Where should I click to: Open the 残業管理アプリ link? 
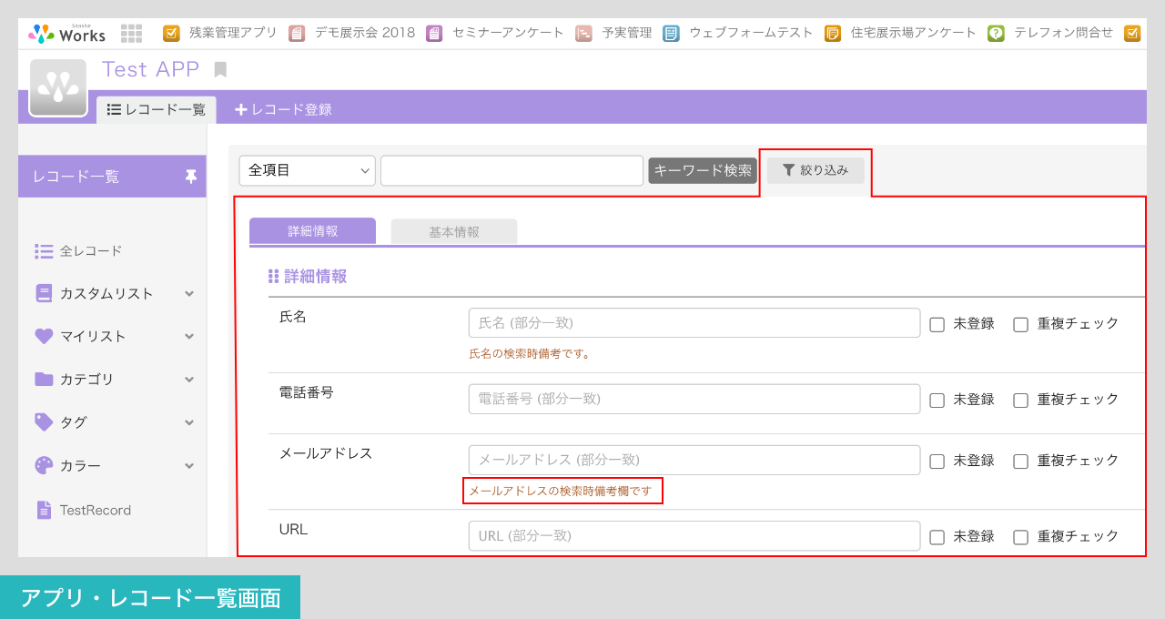click(233, 33)
